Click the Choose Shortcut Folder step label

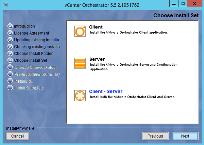[x=35, y=67]
